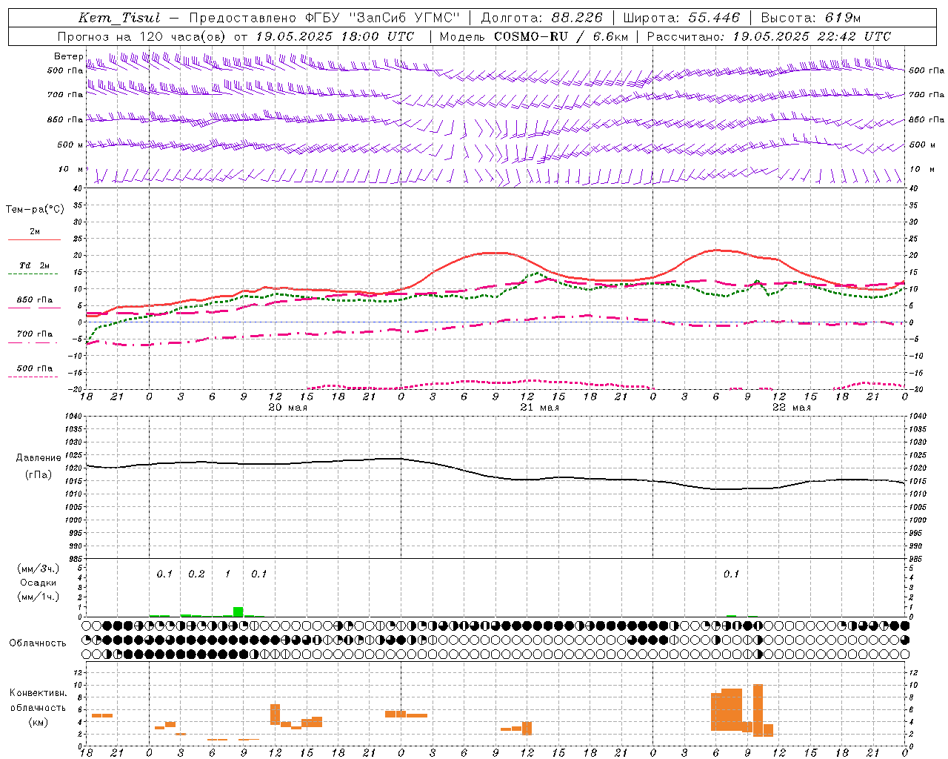Screen dimensions: 948x759
Task: Click the calculation time 19.05.2025 22:42 UTC
Action: point(812,36)
